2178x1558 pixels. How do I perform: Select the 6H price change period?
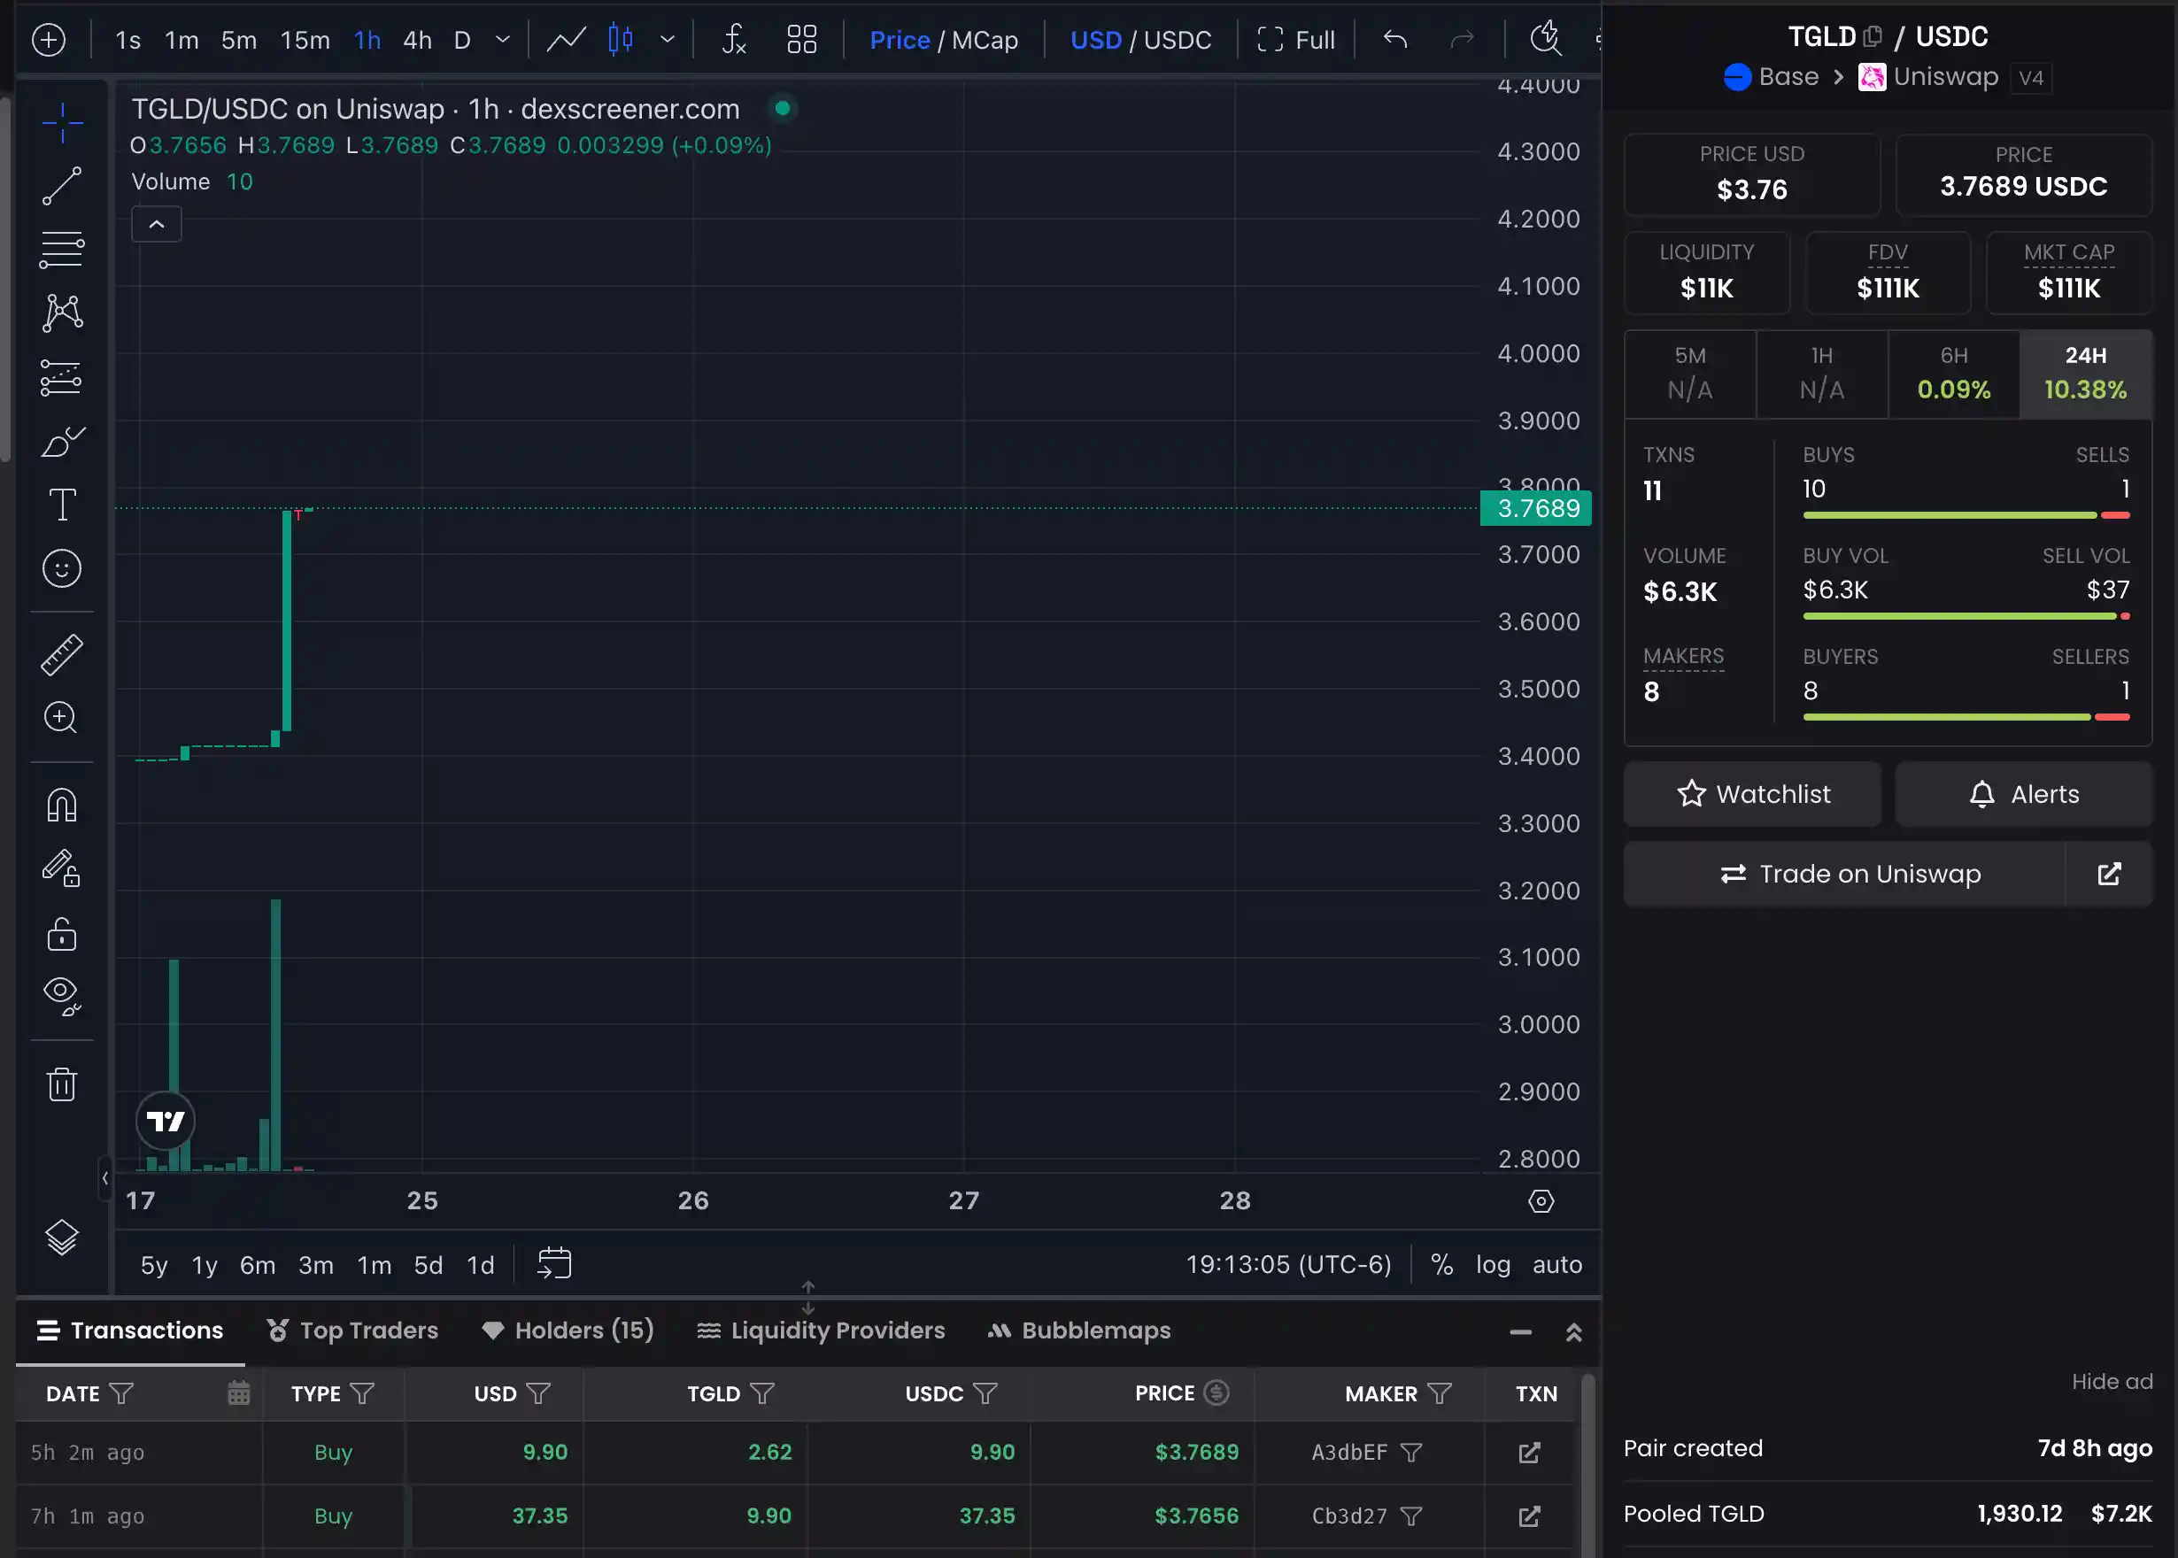[x=1953, y=374]
